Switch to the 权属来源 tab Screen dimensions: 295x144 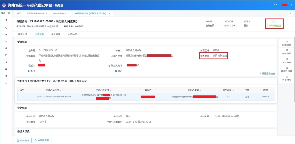[x=22, y=34]
